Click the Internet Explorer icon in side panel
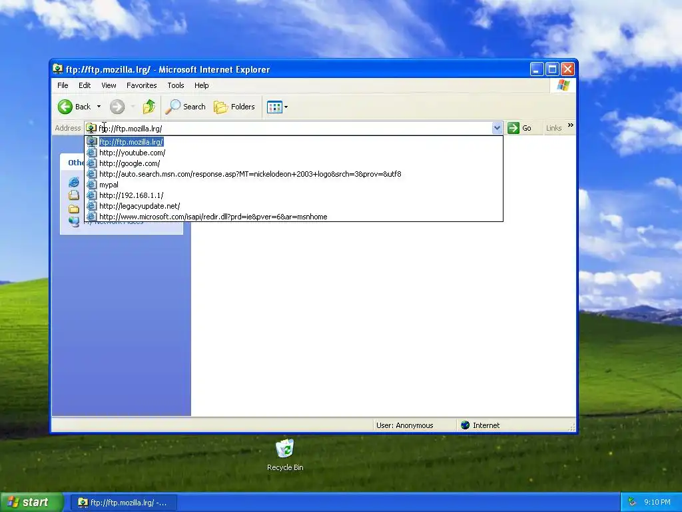The image size is (682, 512). coord(74,182)
